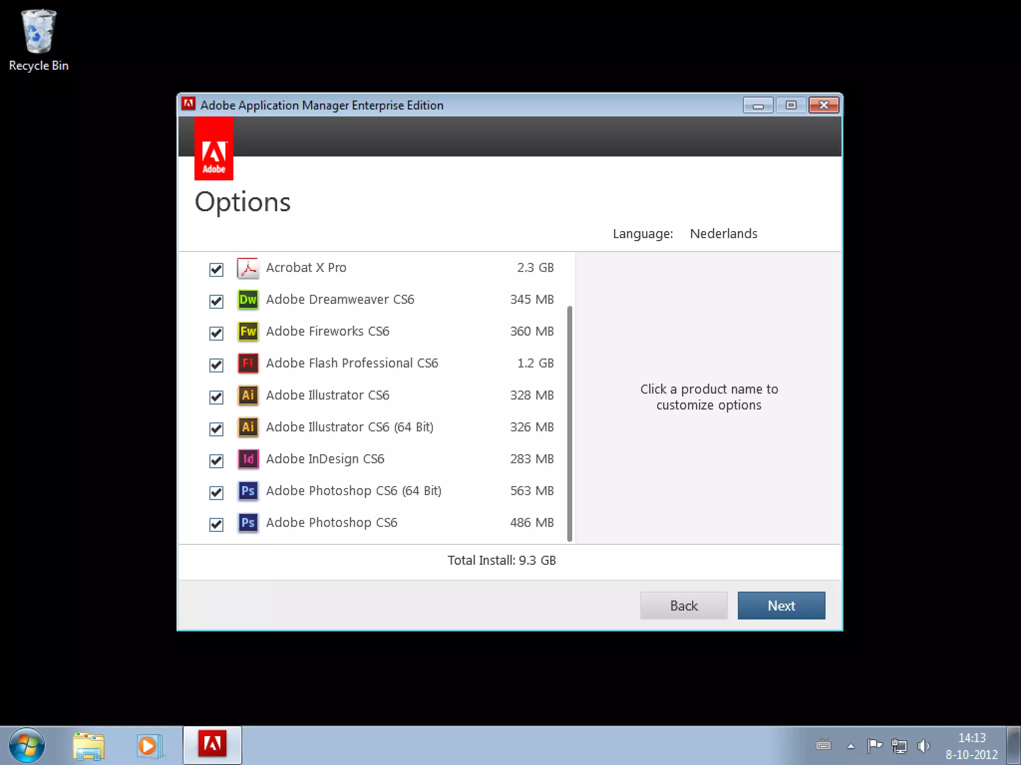Click the Next button
The image size is (1021, 765).
pyautogui.click(x=781, y=606)
